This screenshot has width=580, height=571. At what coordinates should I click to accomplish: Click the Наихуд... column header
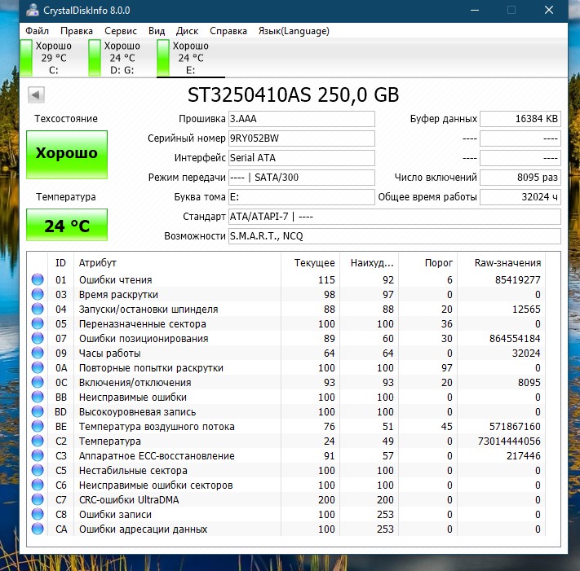[x=370, y=263]
